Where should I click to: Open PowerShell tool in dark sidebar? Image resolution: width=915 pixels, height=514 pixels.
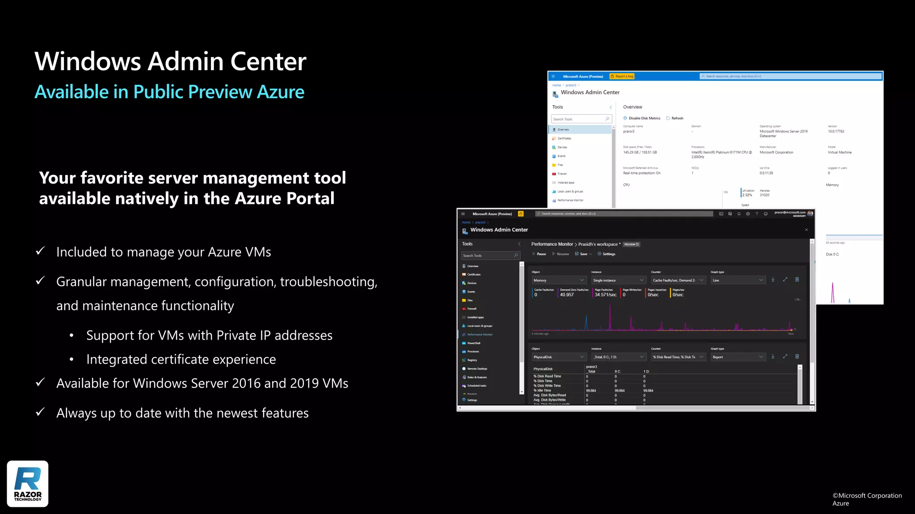(x=474, y=343)
